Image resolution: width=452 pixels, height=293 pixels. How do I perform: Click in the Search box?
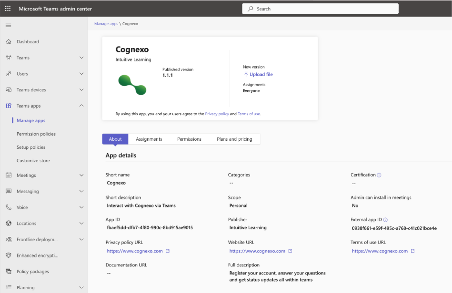(x=320, y=9)
